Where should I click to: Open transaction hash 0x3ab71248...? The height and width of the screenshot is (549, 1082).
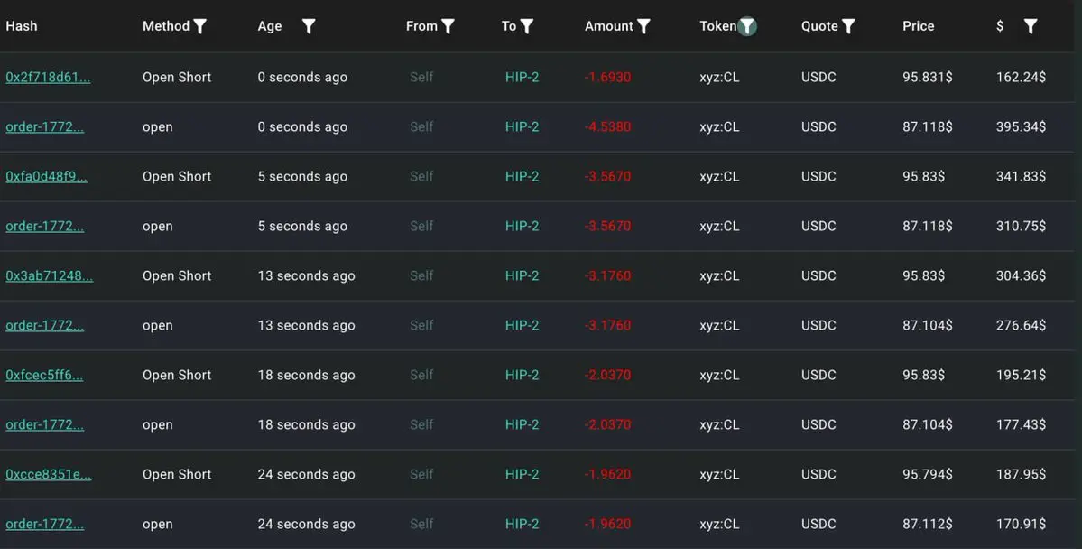point(49,276)
